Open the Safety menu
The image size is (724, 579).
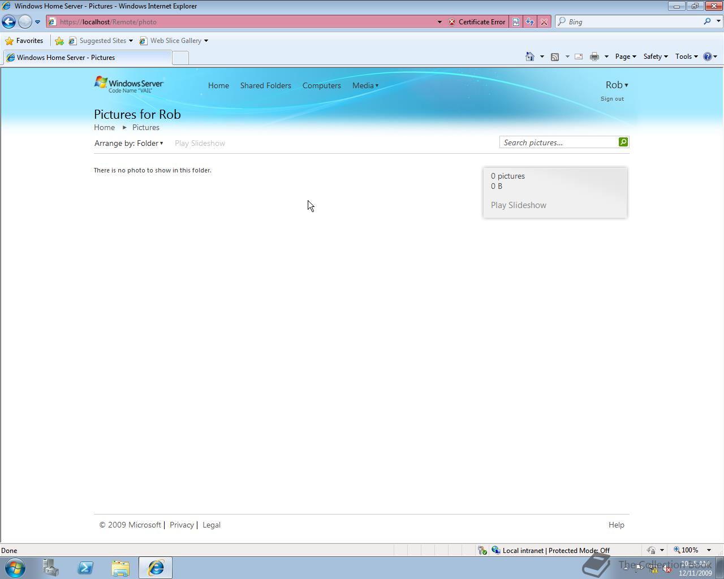click(x=656, y=57)
